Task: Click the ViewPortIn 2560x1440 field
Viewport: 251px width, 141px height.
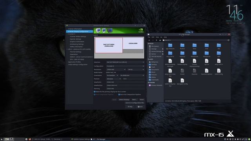Action: coord(125,82)
